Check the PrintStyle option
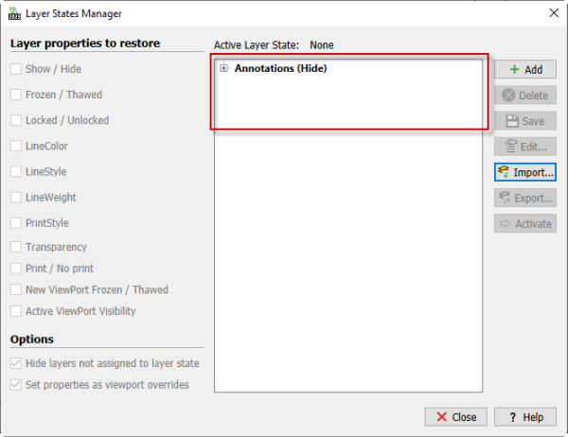 tap(16, 223)
